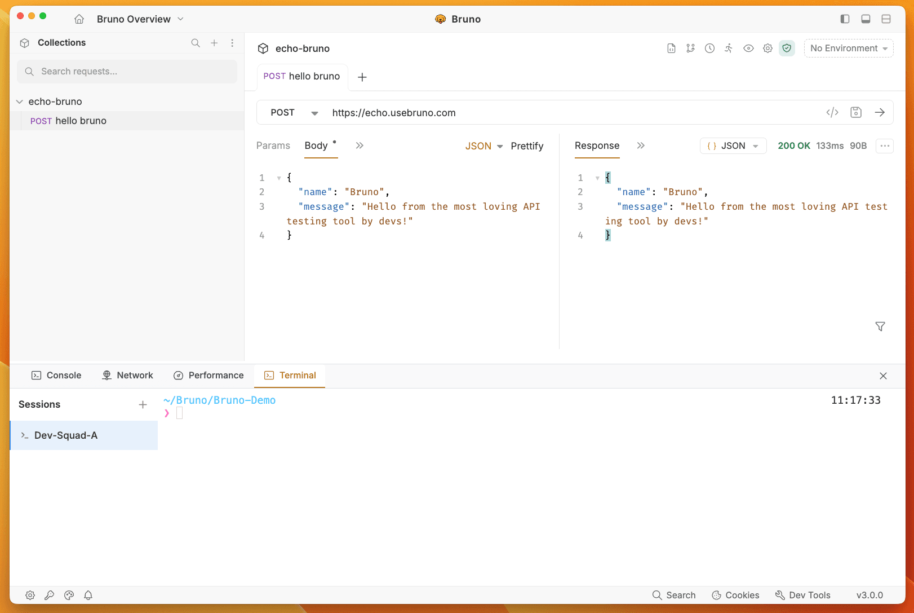This screenshot has height=613, width=914.
Task: Click the Prettify button
Action: click(527, 146)
